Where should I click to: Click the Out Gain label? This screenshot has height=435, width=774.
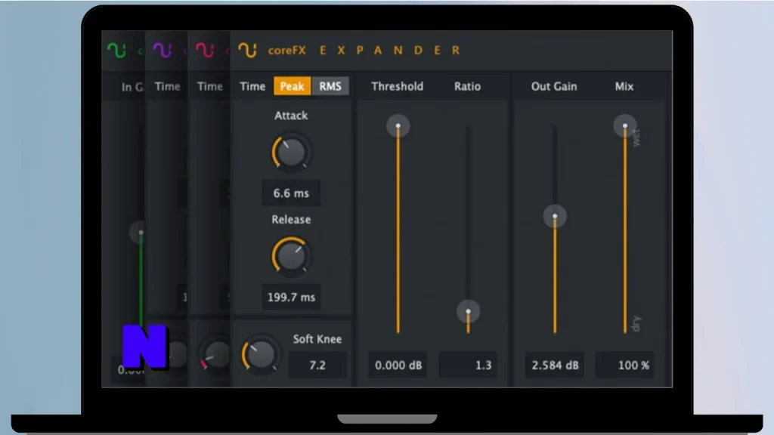point(554,86)
